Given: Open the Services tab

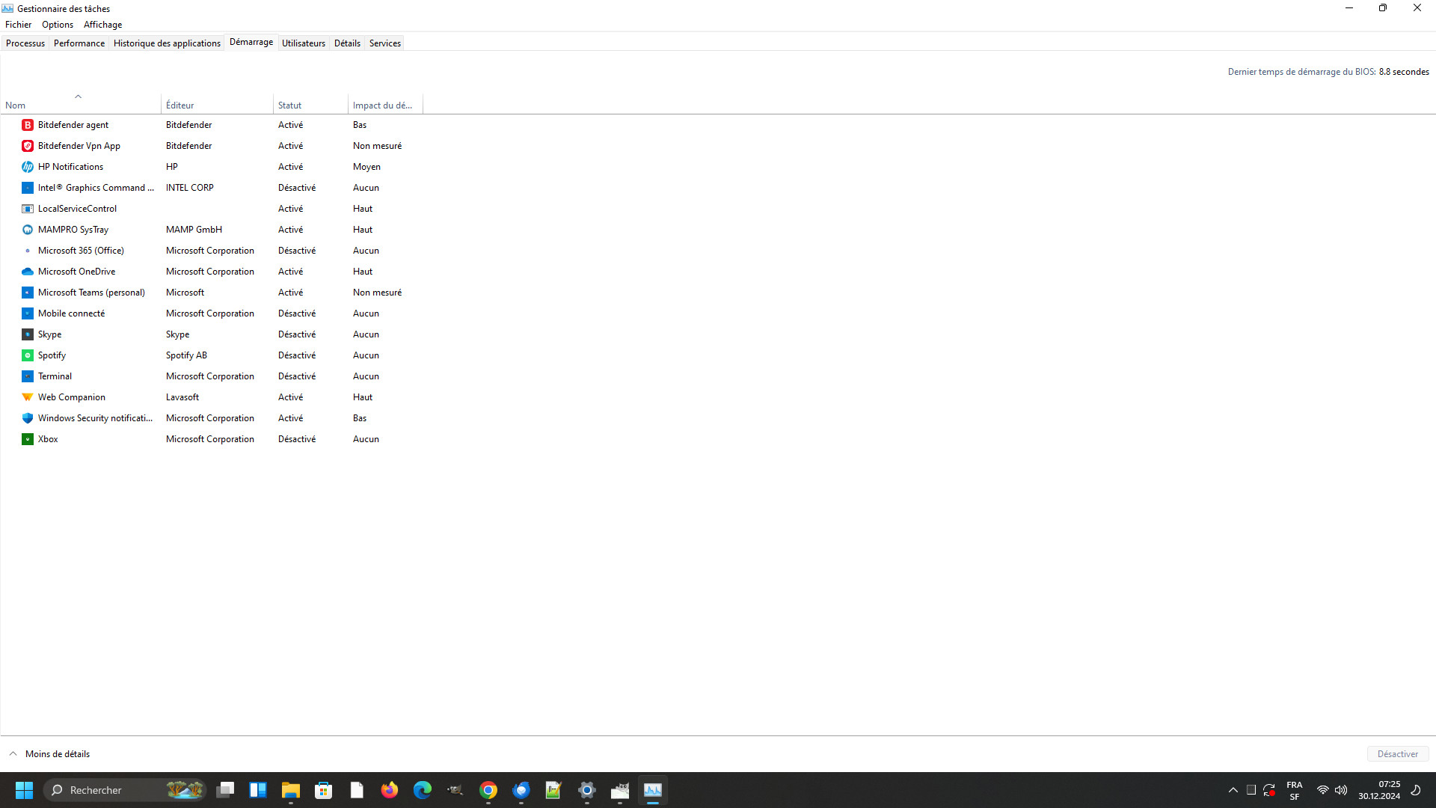Looking at the screenshot, I should 384,43.
